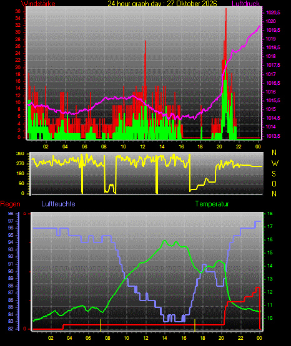Click the red wind-strength axis value 36
The width and height of the screenshot is (291, 346).
coord(18,11)
